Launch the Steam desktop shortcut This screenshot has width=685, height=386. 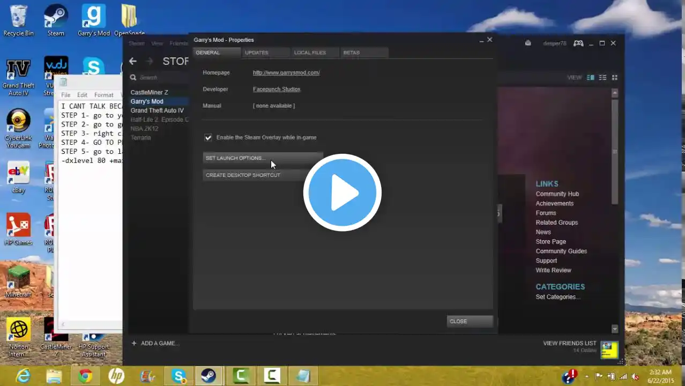point(56,21)
